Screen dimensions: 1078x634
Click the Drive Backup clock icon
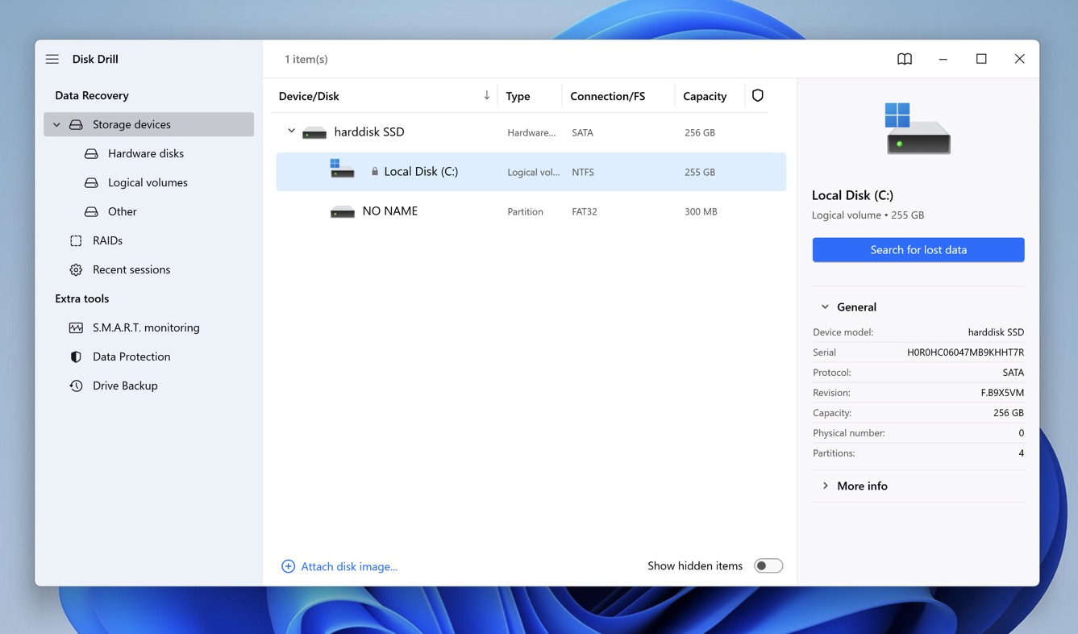(76, 386)
